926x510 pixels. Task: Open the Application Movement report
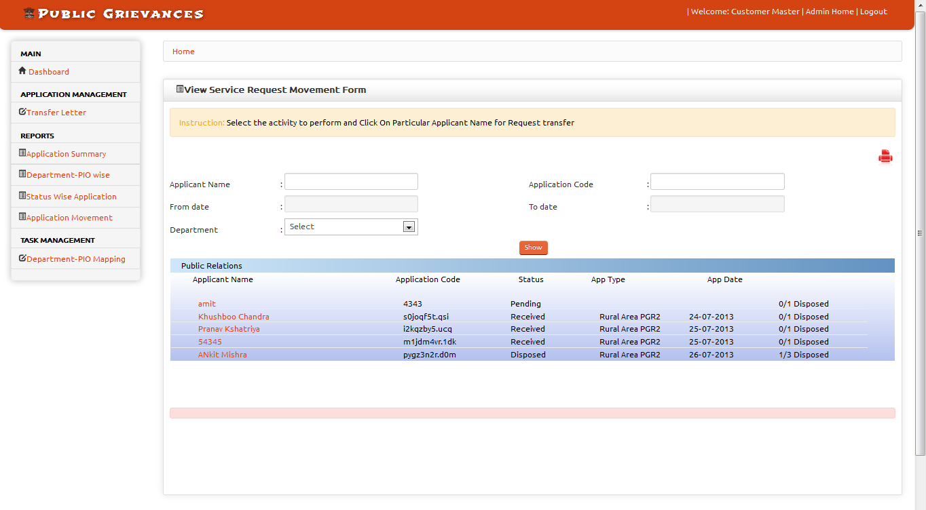pos(69,218)
